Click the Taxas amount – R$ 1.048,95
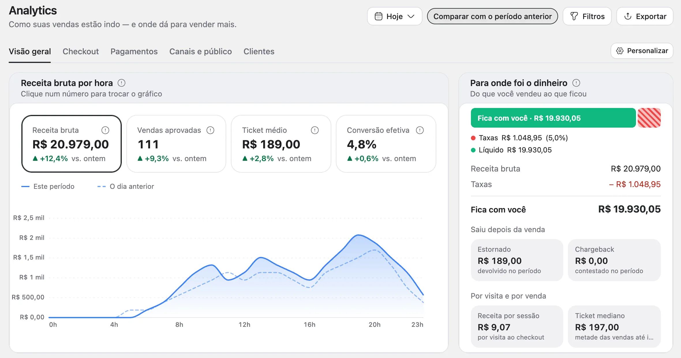 635,184
